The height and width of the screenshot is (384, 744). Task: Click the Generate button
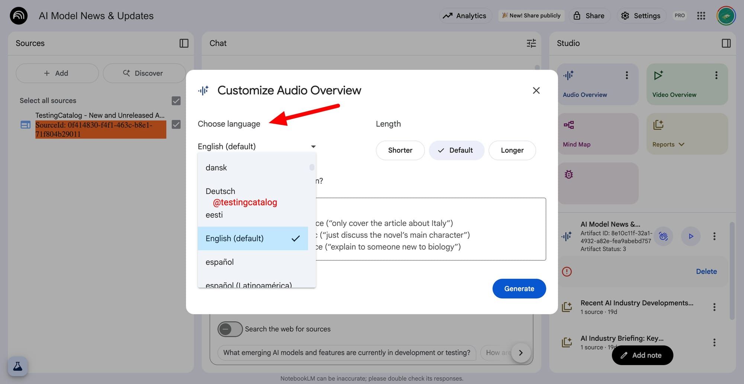pyautogui.click(x=519, y=288)
